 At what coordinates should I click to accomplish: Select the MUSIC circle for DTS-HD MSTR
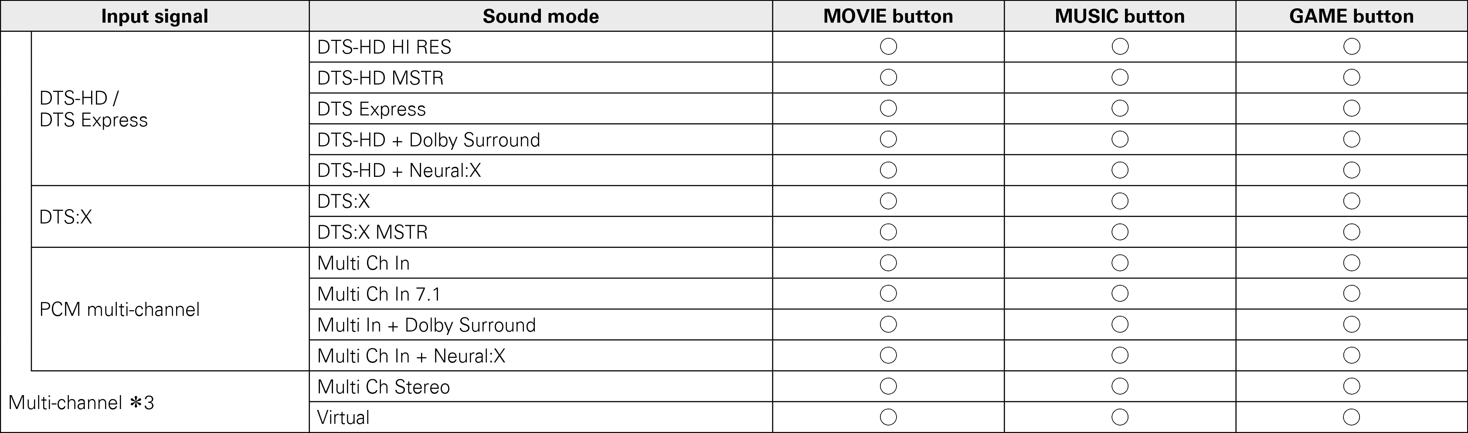point(1120,78)
